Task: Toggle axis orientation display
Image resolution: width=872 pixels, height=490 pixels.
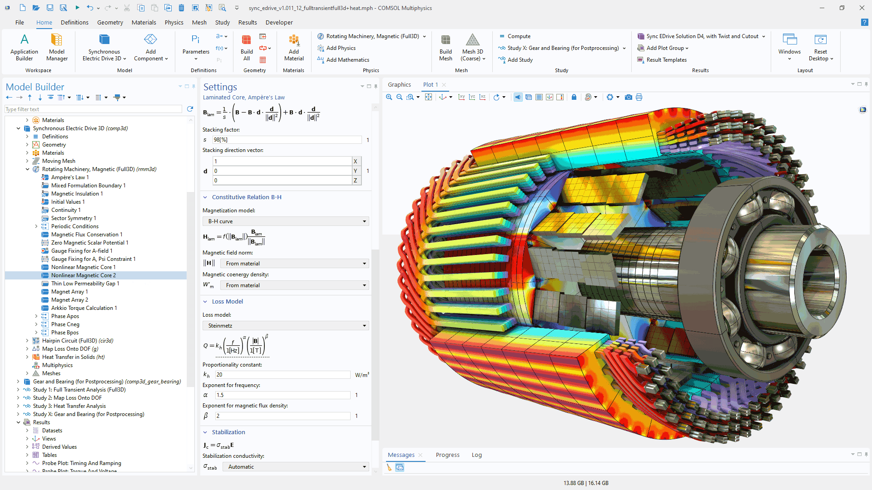Action: coord(550,97)
